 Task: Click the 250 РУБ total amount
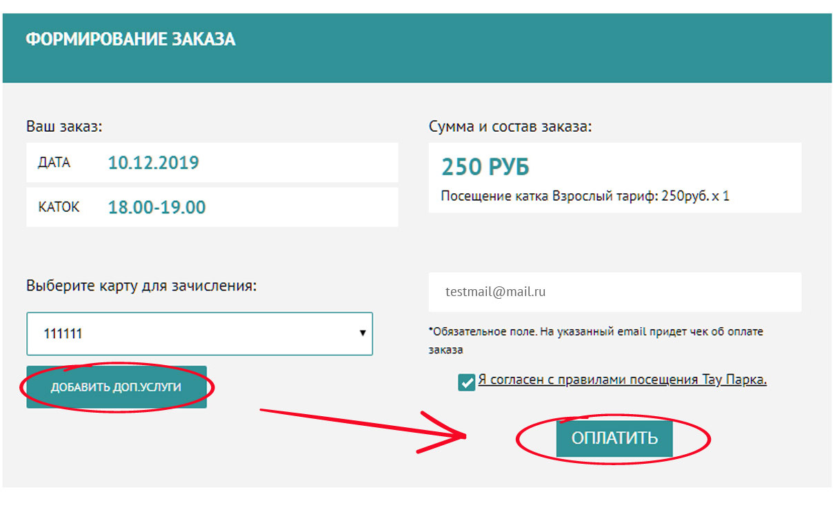[485, 168]
